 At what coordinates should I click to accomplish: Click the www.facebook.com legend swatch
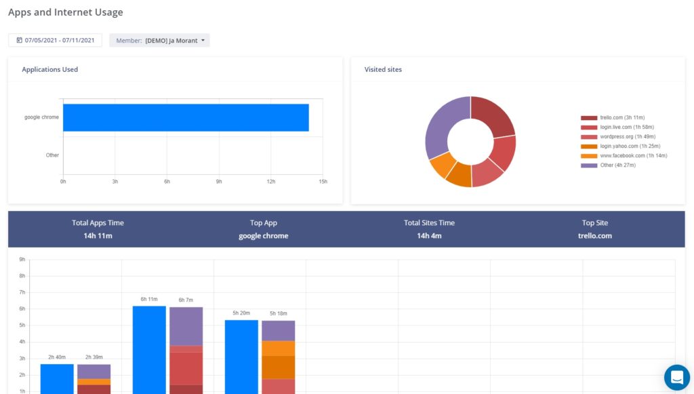[x=589, y=156]
